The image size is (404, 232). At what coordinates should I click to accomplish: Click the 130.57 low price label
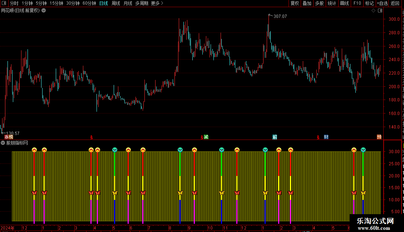pyautogui.click(x=13, y=133)
